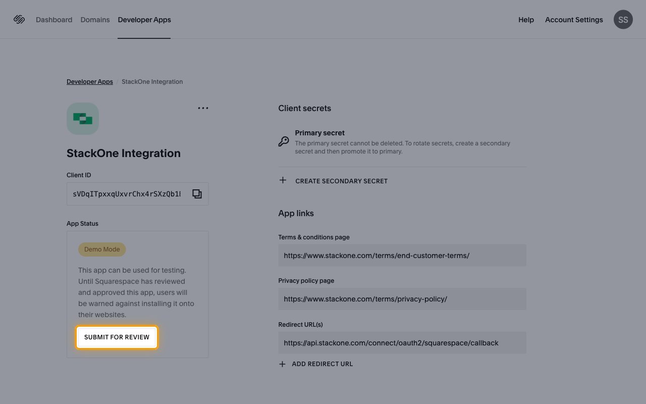Copy the Client ID using copy icon
This screenshot has height=404, width=646.
[x=197, y=194]
